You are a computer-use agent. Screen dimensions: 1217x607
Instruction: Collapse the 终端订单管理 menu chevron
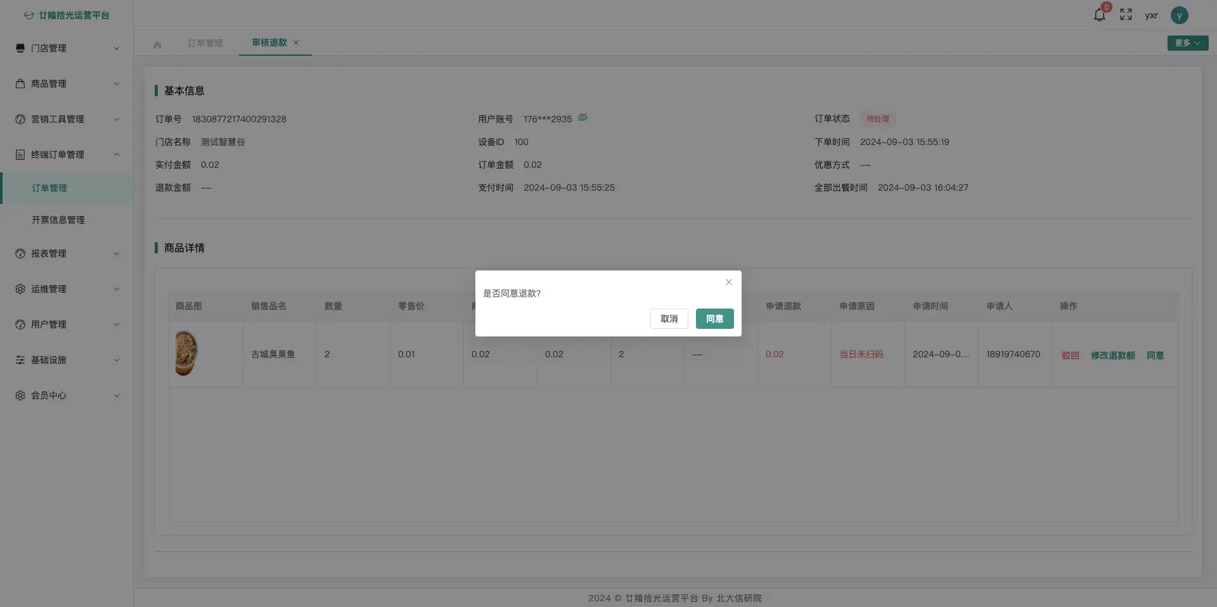tap(117, 155)
